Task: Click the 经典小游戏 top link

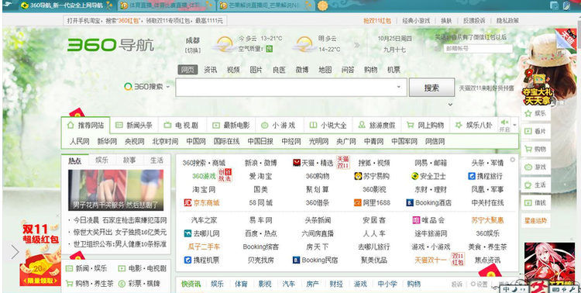Action: coord(416,21)
